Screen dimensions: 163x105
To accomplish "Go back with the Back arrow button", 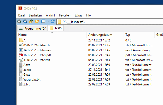I will tap(19, 22).
